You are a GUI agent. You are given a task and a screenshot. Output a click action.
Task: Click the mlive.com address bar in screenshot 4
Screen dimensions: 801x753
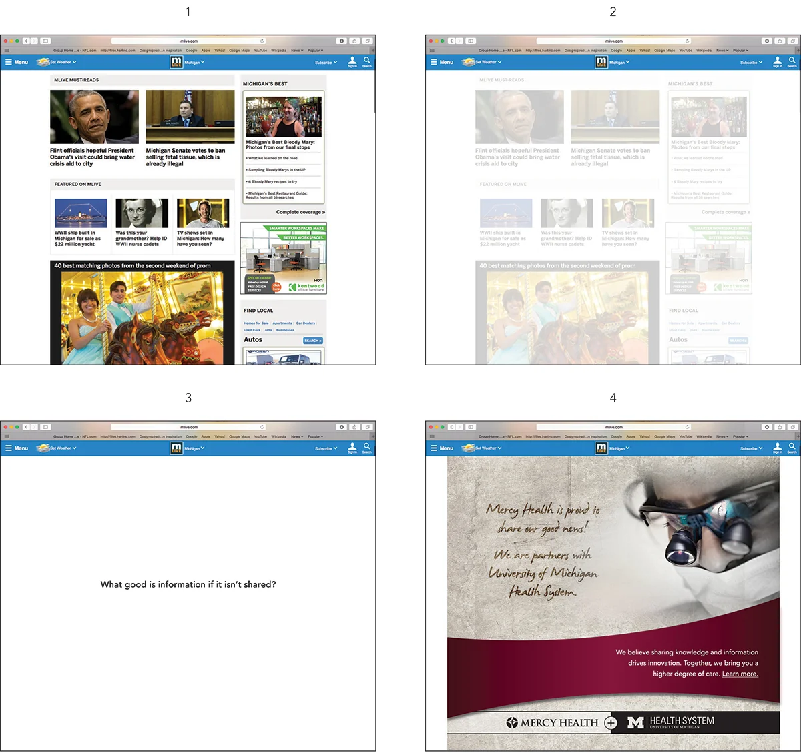(614, 427)
